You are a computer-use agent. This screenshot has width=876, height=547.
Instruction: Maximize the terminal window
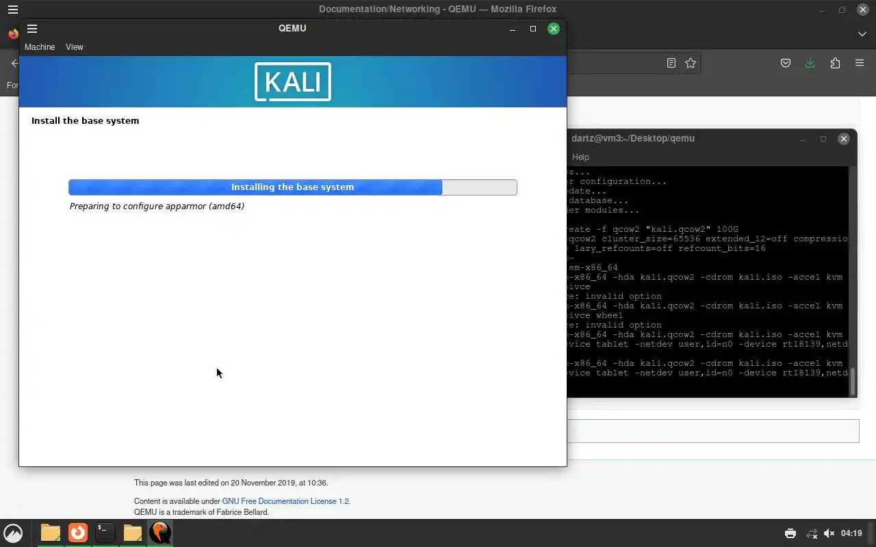[823, 139]
